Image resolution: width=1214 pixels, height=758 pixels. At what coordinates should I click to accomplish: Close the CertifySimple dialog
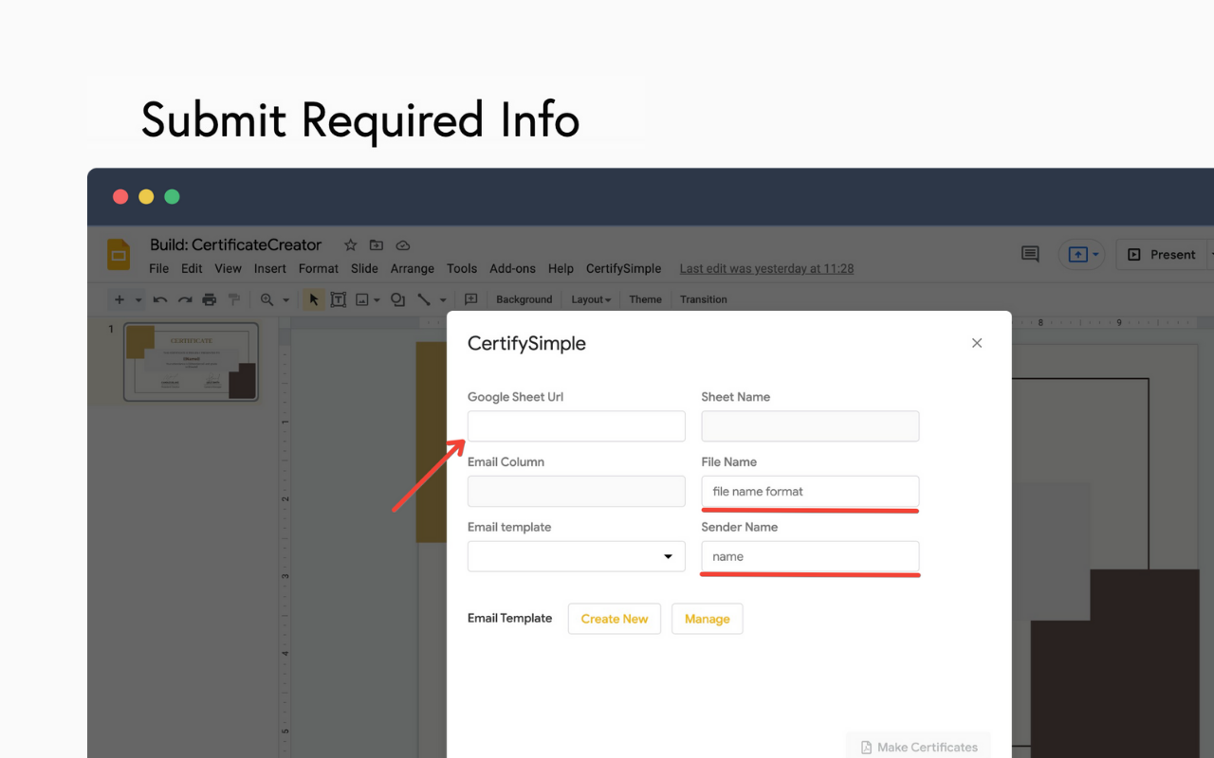tap(977, 343)
